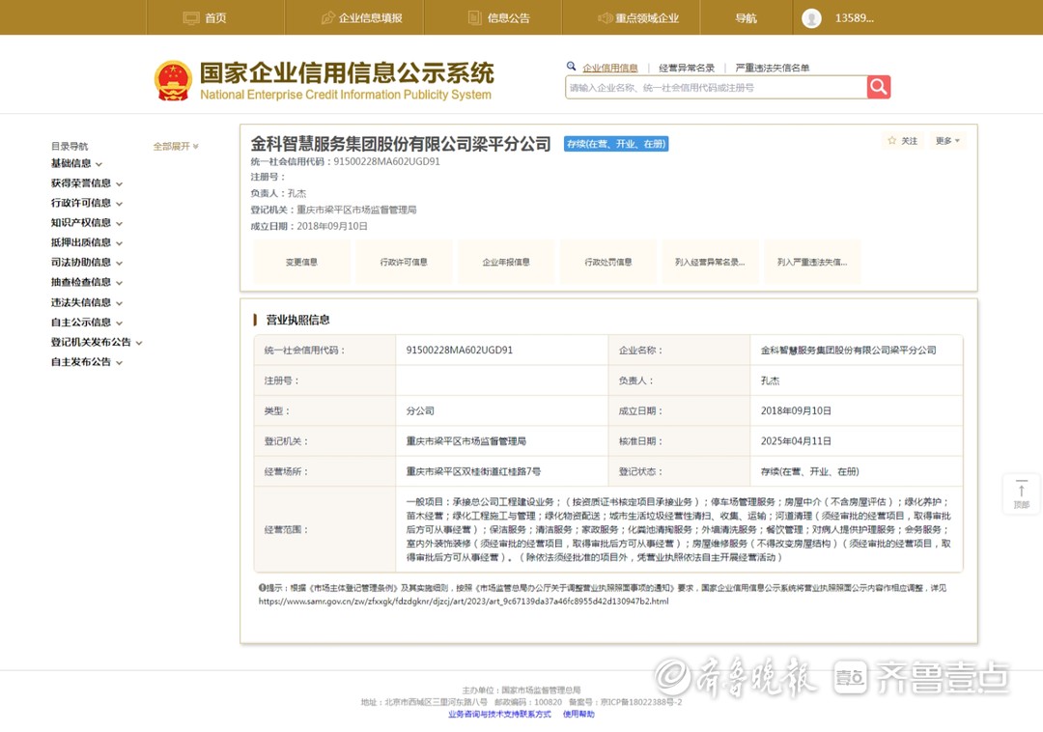Open 信息公告 in the top bar

coord(508,18)
